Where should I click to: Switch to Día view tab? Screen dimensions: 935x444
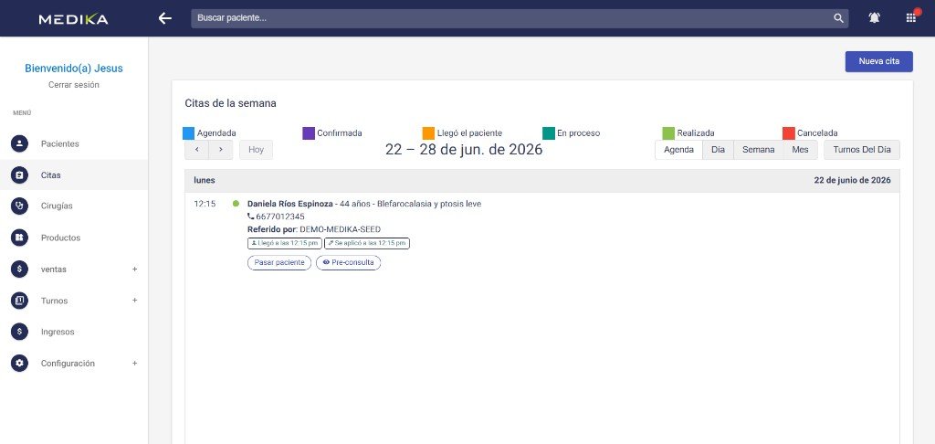pyautogui.click(x=718, y=150)
